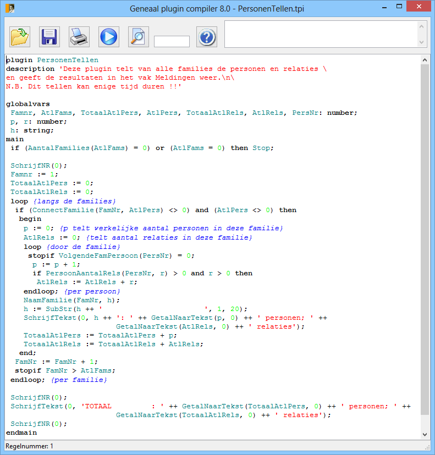The height and width of the screenshot is (455, 435).
Task: Click the code editor scroll up arrow
Action: click(425, 60)
